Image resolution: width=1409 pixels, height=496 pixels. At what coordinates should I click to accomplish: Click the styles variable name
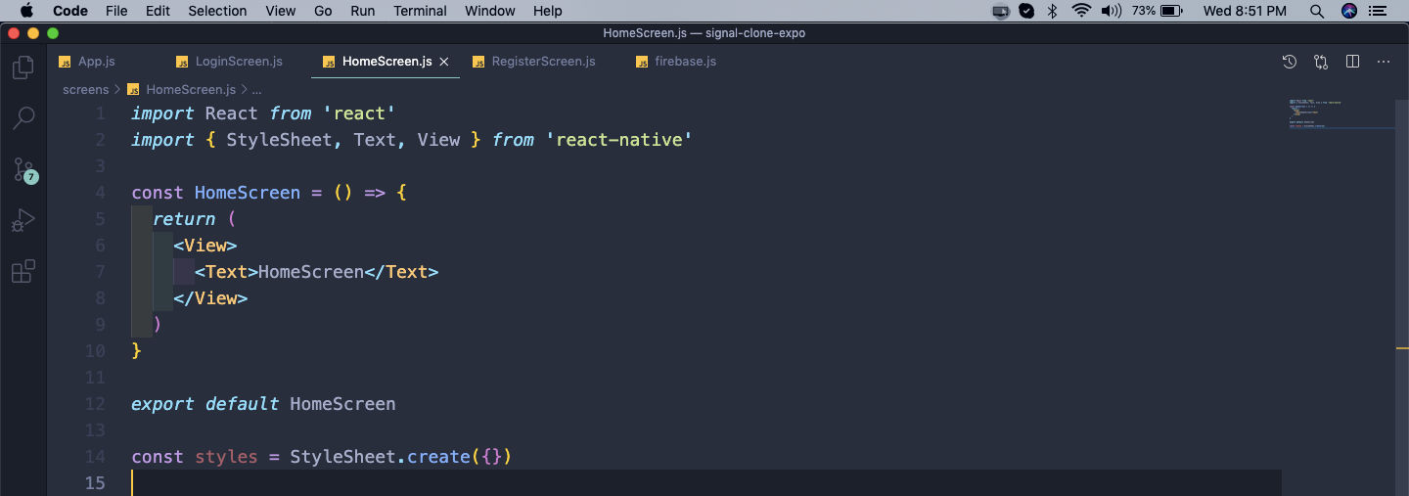pyautogui.click(x=226, y=457)
